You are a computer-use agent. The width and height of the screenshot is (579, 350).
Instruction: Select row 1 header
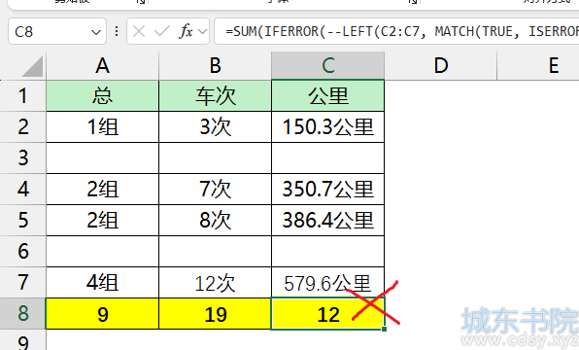point(23,95)
